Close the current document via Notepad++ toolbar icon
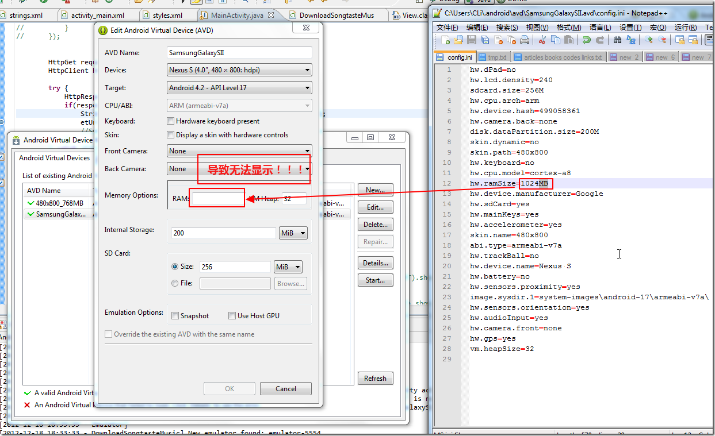This screenshot has width=715, height=436. 498,40
